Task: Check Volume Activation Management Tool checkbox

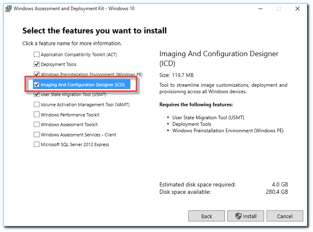Action: tap(37, 105)
